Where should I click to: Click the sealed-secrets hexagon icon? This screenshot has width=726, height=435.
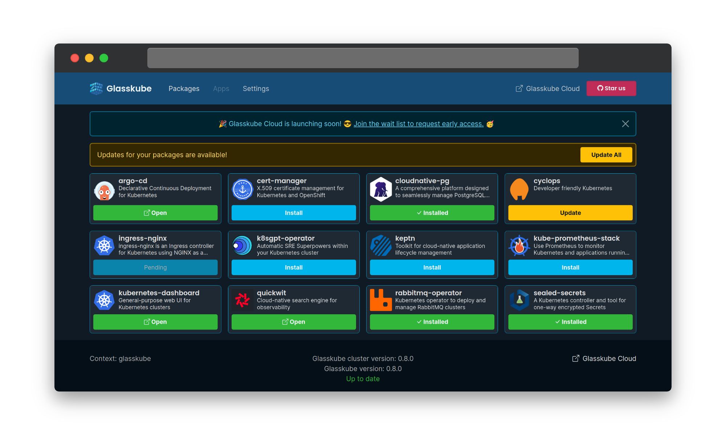click(519, 300)
